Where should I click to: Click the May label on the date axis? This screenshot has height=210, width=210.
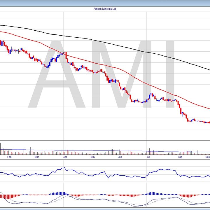[x=93, y=157]
